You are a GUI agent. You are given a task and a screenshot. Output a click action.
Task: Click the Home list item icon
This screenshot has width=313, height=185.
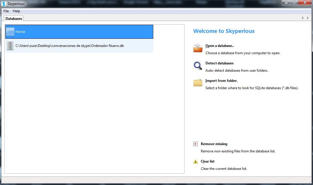(10, 32)
